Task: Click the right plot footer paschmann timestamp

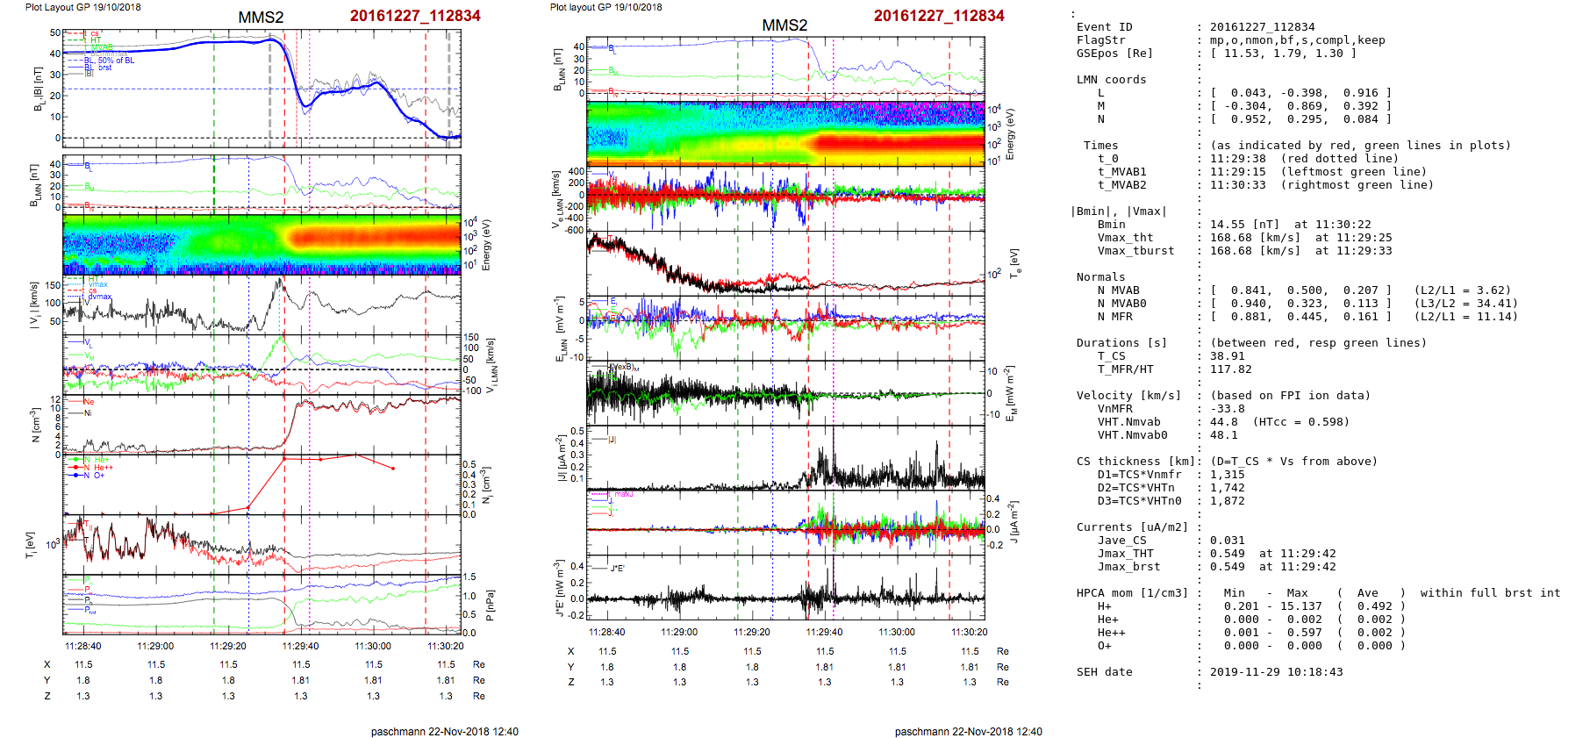Action: (x=968, y=731)
